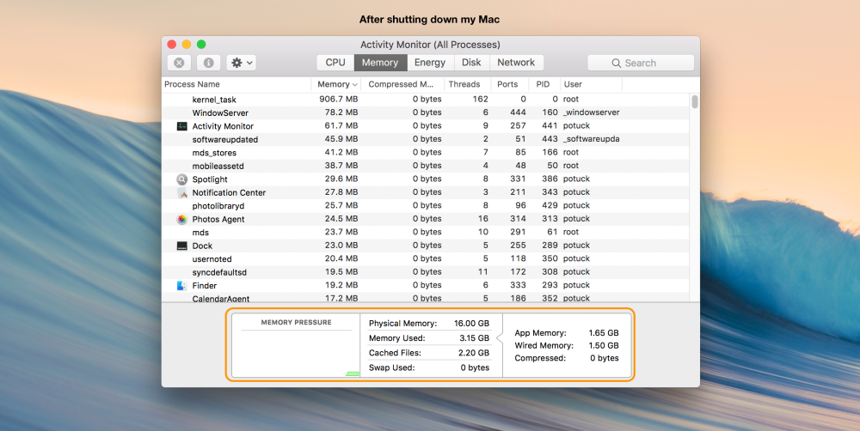Viewport: 860px width, 431px height.
Task: Select the usernoted process row
Action: pyautogui.click(x=426, y=258)
